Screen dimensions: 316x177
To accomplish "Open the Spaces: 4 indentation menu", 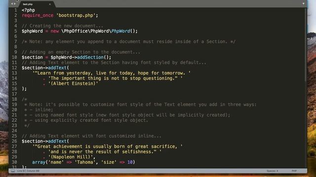I will pyautogui.click(x=272, y=171).
